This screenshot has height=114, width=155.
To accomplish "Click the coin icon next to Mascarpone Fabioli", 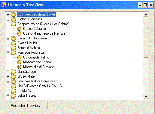I will pyautogui.click(x=19, y=62).
